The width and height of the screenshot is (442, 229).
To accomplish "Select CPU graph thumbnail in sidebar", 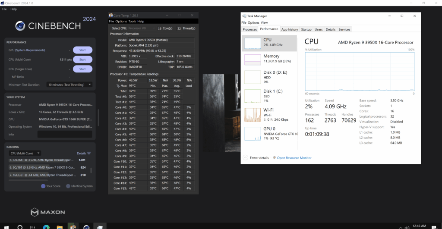I will [x=253, y=44].
